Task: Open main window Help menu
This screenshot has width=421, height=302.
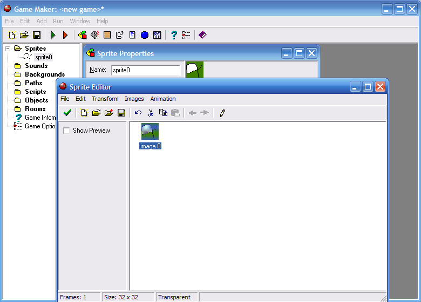Action: (103, 21)
